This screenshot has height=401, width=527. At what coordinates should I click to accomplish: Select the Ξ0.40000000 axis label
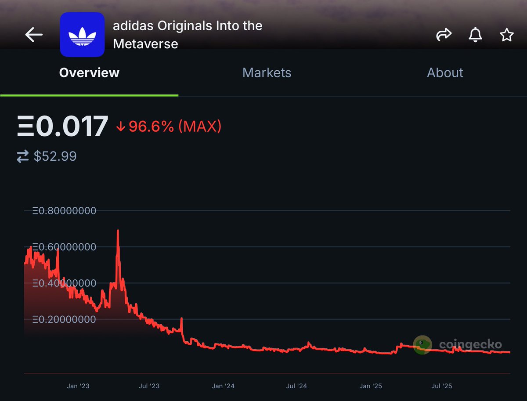coord(64,283)
